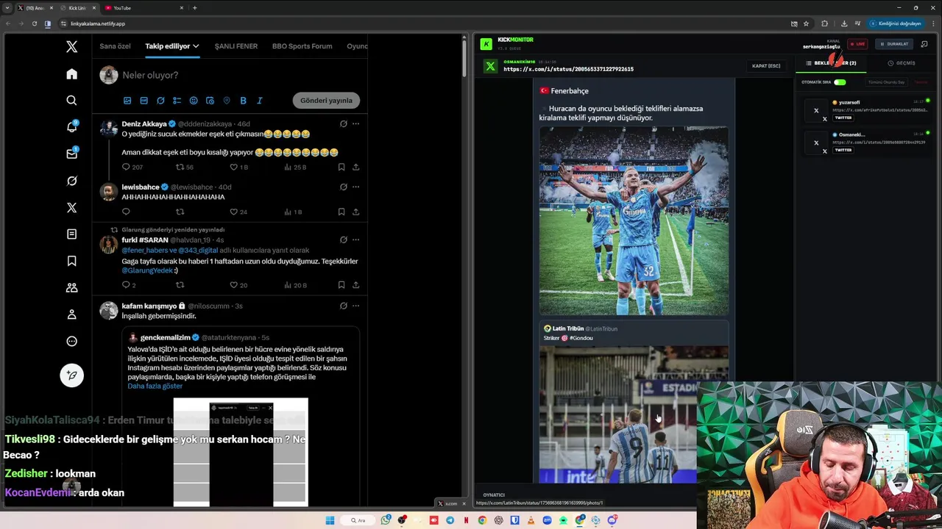
Task: Open more options on Deniz Akkaya post
Action: coord(355,124)
